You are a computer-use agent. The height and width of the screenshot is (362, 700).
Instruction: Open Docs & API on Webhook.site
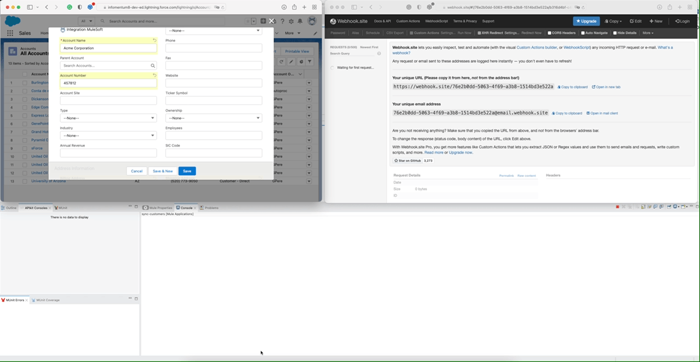pyautogui.click(x=382, y=21)
